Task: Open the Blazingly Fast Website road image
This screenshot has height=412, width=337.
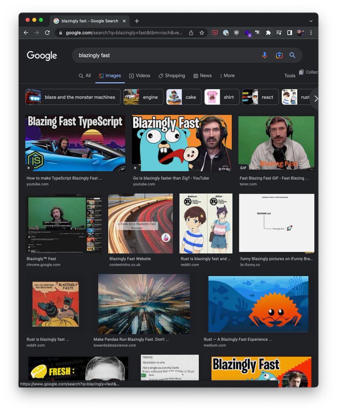Action: click(140, 224)
